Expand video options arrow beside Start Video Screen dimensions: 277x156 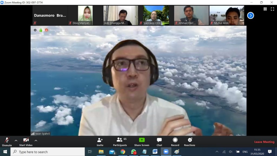tap(36, 141)
